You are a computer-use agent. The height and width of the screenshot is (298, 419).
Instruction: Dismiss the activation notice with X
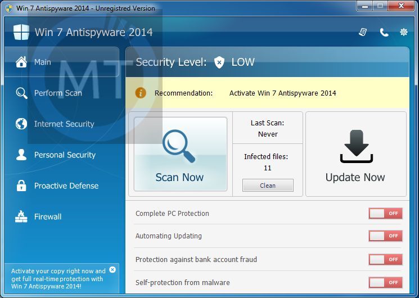pos(112,270)
